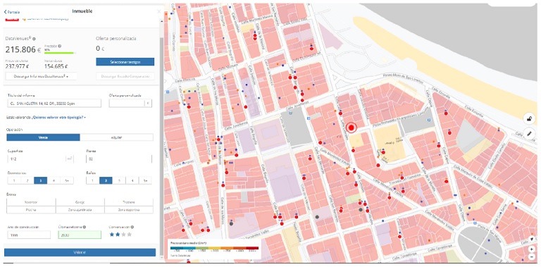The height and width of the screenshot is (267, 541).
Task: Click the blue square icon by Plaza Romualdo
Action: coord(429,120)
